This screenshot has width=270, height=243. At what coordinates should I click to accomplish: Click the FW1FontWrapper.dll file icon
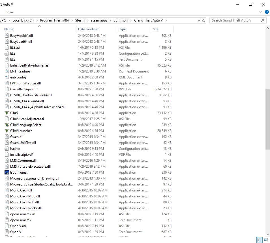(7, 83)
